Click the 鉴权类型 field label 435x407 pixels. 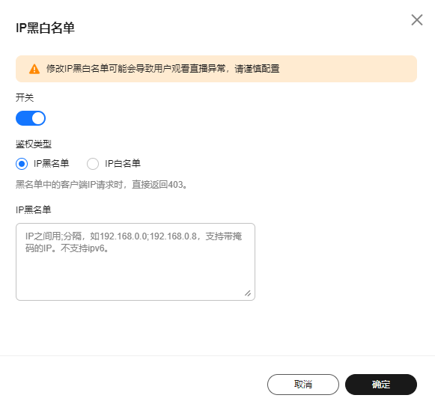tap(34, 144)
